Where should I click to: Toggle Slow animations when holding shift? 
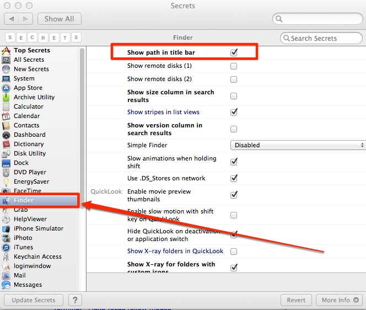tap(234, 162)
